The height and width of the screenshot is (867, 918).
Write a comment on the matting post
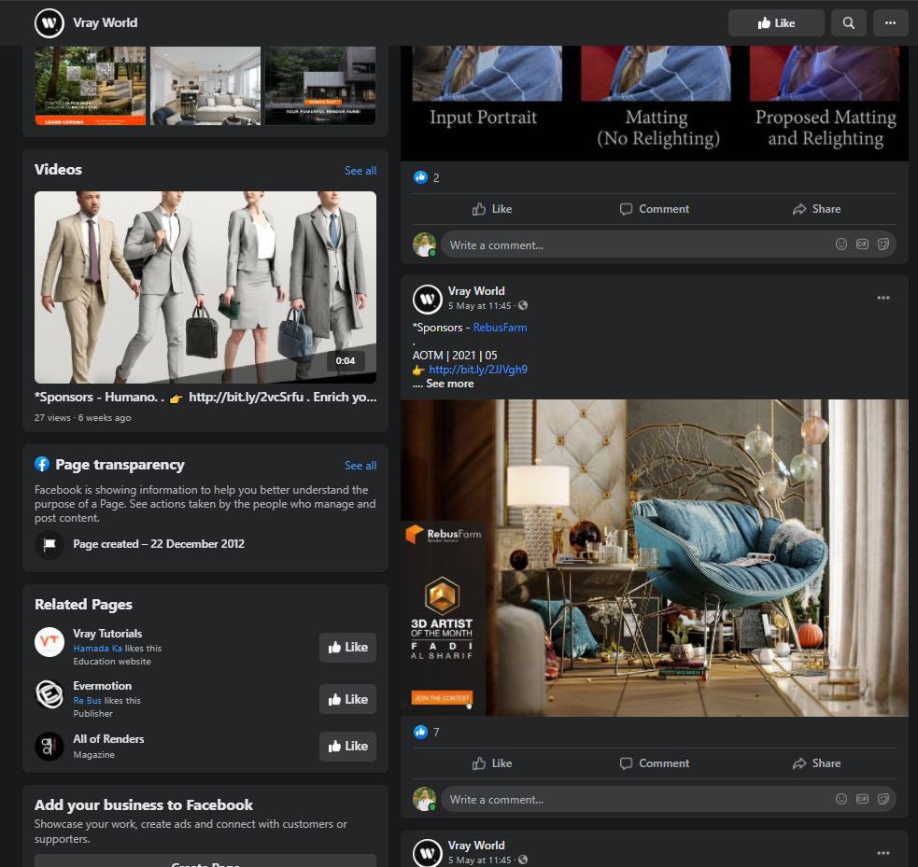point(638,245)
